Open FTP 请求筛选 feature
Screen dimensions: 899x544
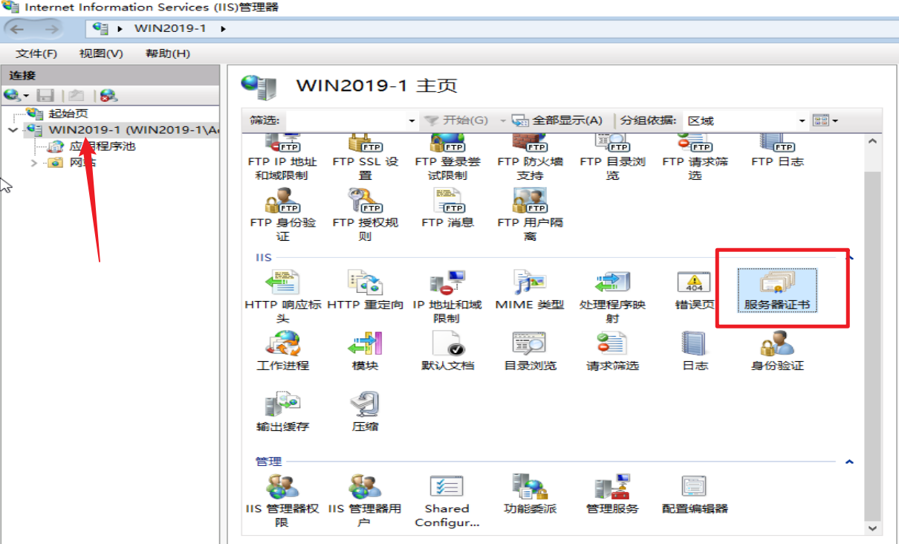(x=695, y=158)
